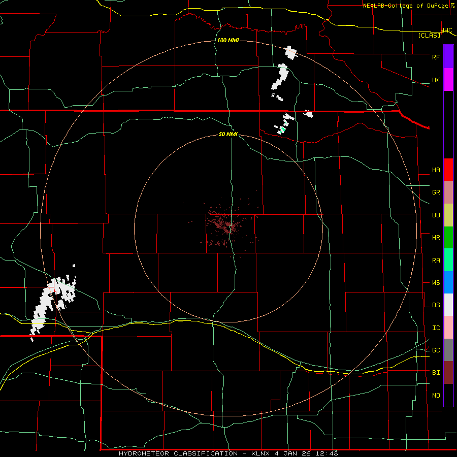Click the red HA hail legend swatch

pos(448,169)
